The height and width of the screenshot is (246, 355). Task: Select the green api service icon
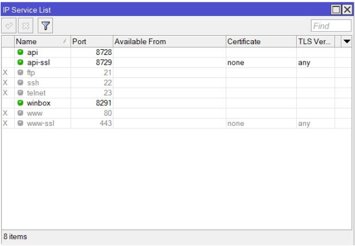pos(20,52)
